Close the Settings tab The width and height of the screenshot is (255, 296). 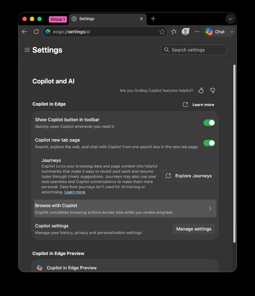point(142,19)
